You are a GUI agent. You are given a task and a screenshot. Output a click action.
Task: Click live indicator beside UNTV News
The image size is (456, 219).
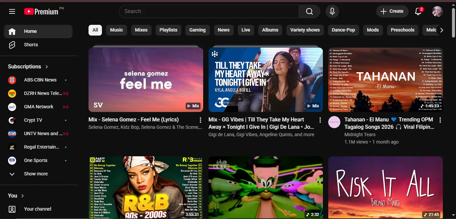tap(66, 134)
